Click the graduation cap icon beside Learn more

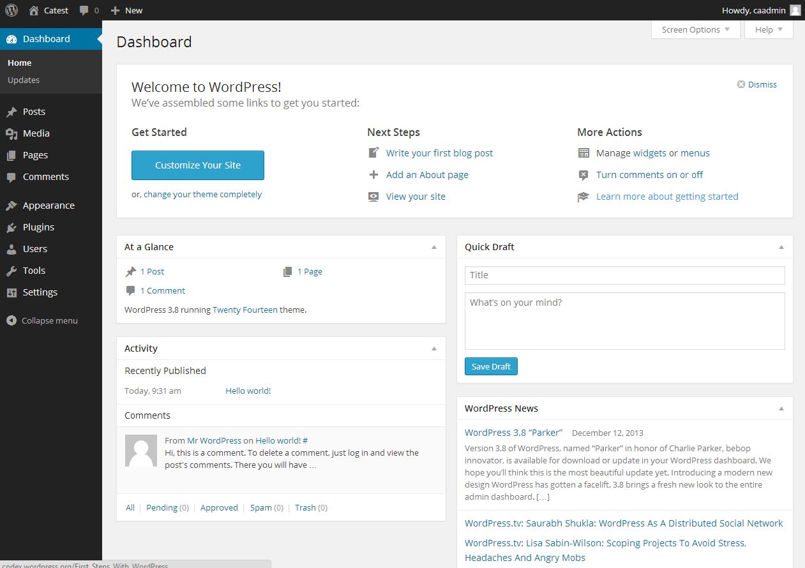pos(583,197)
